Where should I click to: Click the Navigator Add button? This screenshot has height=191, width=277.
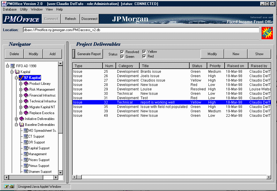click(x=52, y=54)
